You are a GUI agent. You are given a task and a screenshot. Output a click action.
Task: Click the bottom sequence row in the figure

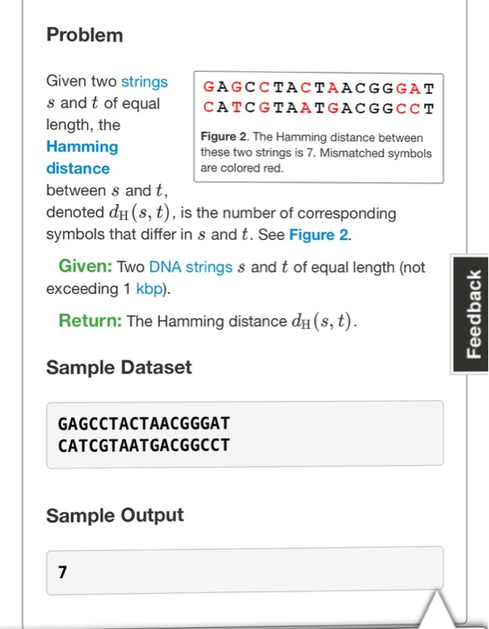318,108
